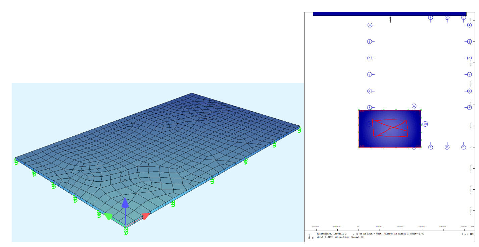Viewport: 479px width, 247px height.
Task: Pick the spring support below the axis origin
Action: coord(126,231)
